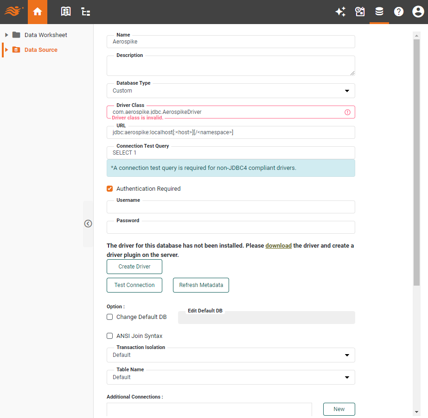Open the Transaction Isolation dropdown
Screen dimensions: 428x418
(x=347, y=355)
